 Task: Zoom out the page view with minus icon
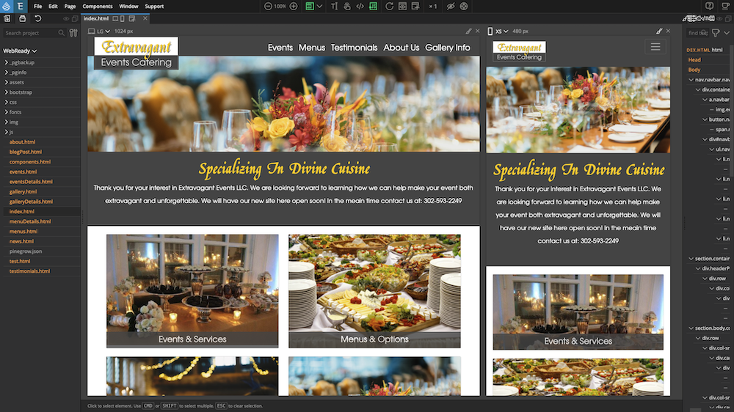click(x=268, y=6)
